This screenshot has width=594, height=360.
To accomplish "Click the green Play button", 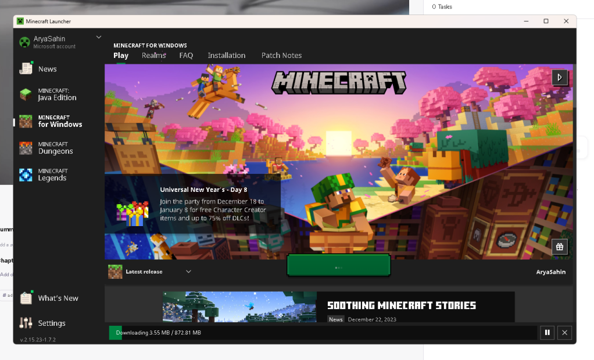I will pyautogui.click(x=339, y=265).
